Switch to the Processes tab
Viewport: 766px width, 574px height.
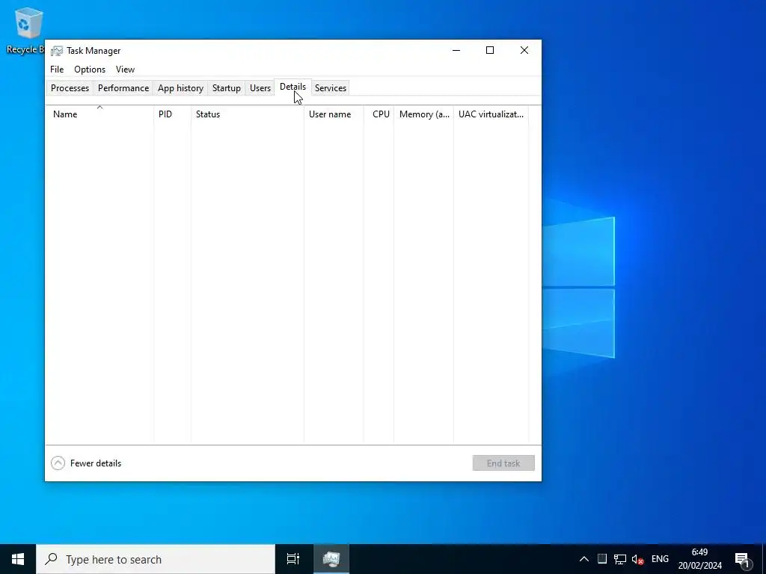pyautogui.click(x=70, y=88)
